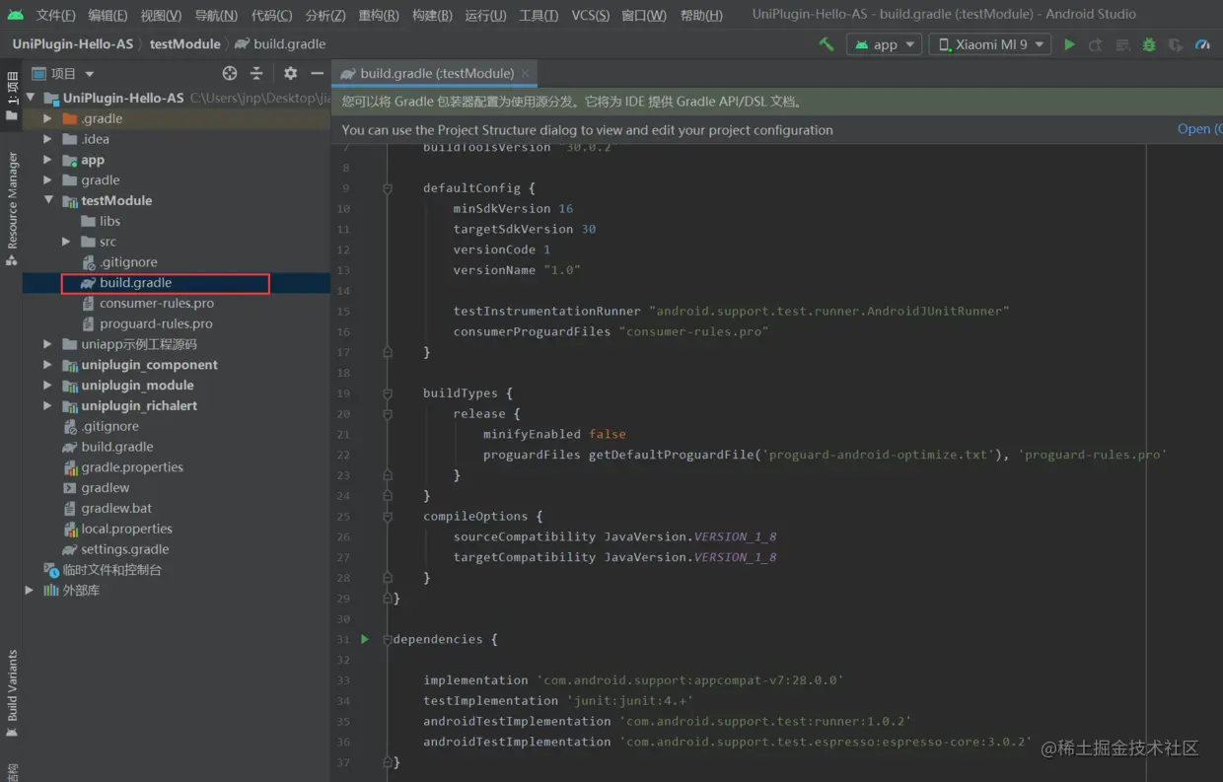The height and width of the screenshot is (782, 1223).
Task: Expand the 外部库 node arrow
Action: [x=30, y=590]
